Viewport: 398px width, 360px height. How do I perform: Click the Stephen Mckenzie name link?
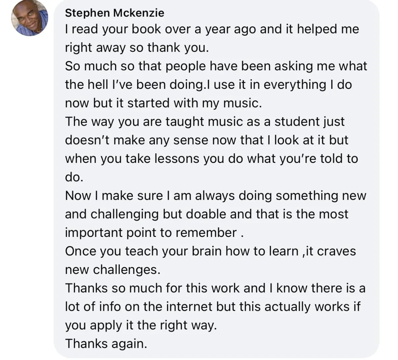pos(114,13)
